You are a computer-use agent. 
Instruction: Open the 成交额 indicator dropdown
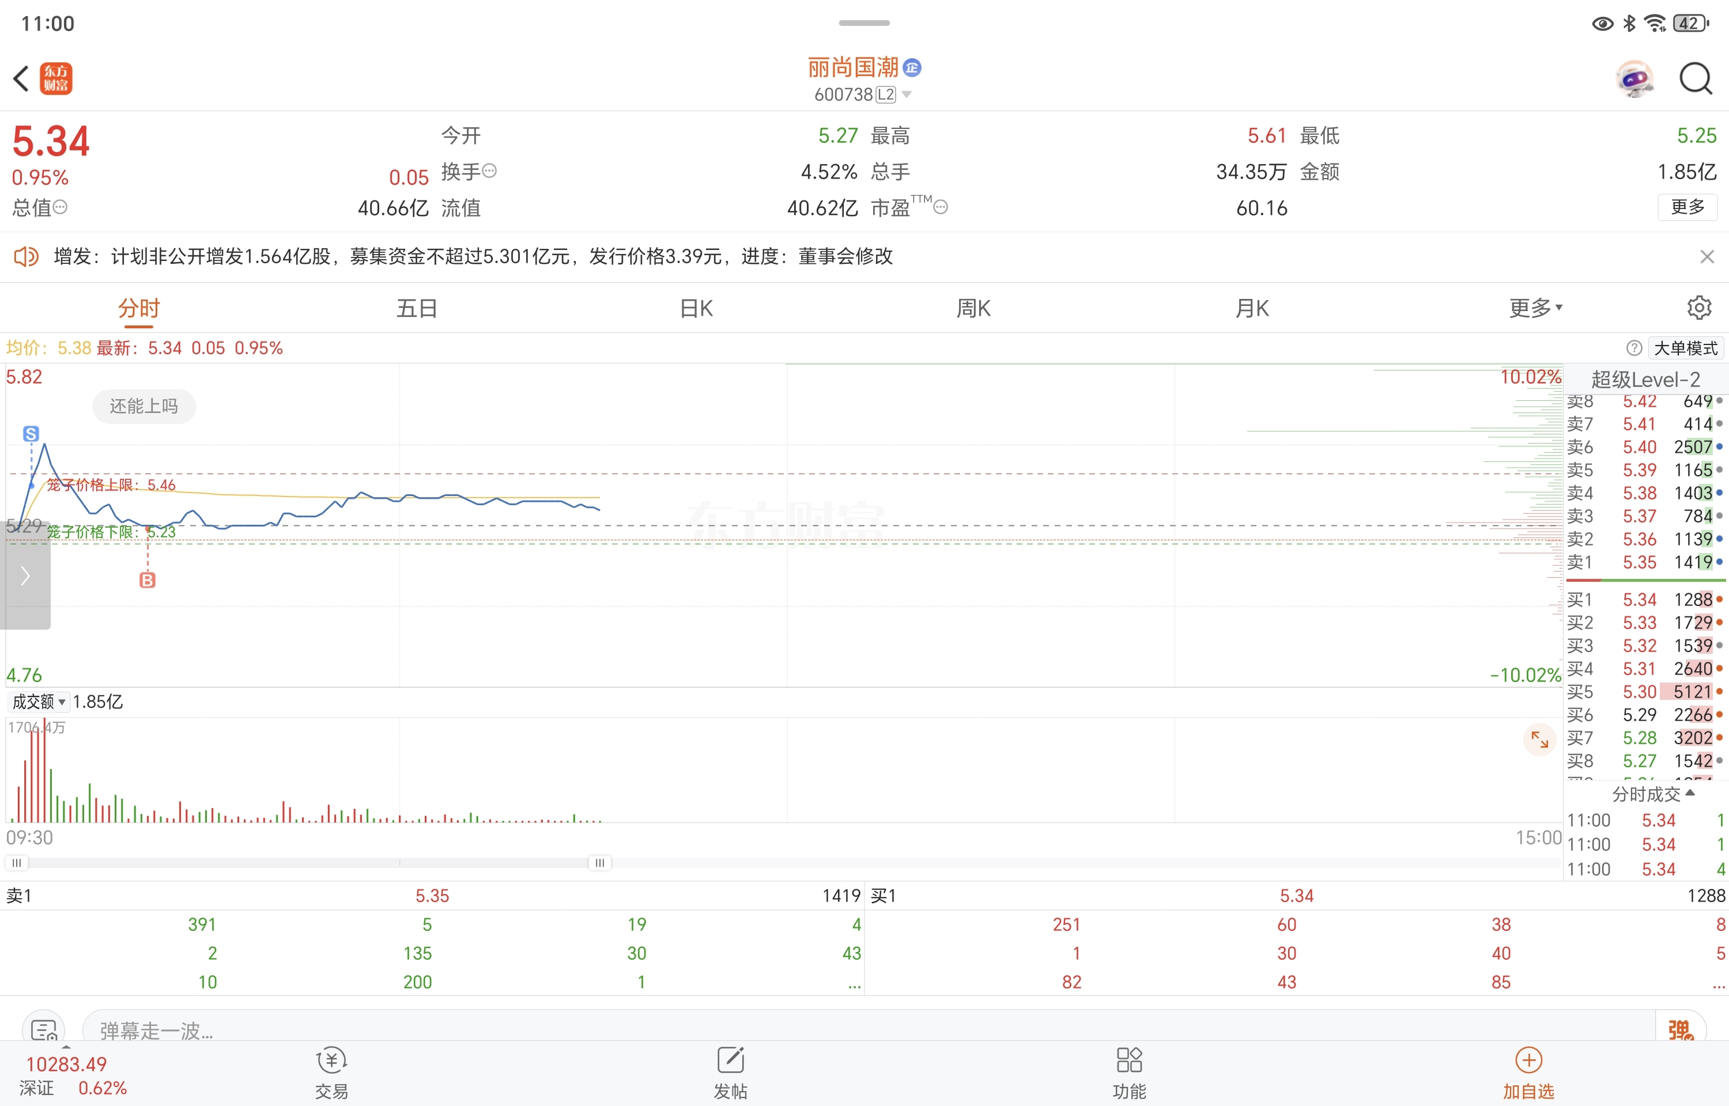(x=39, y=702)
